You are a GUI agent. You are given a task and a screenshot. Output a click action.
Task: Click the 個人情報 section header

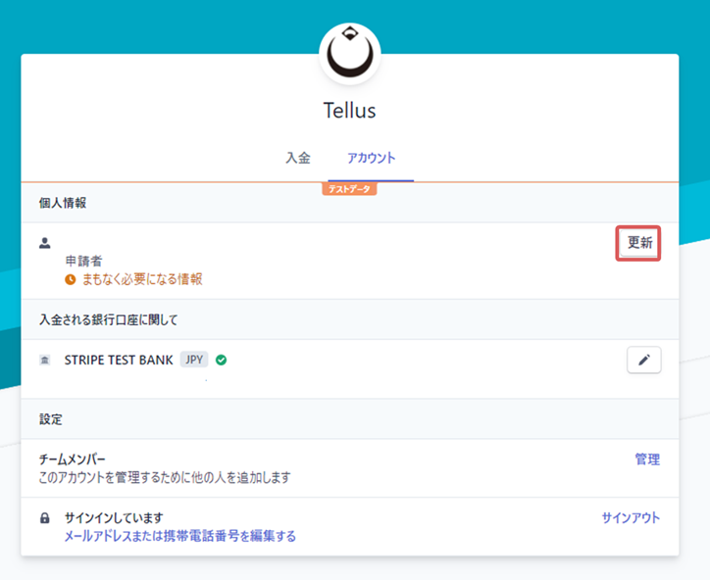[63, 203]
